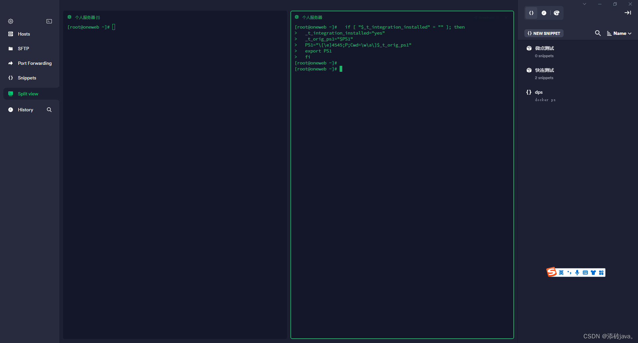Open the 微点测试 snippet package
This screenshot has height=343, width=638.
(x=544, y=48)
